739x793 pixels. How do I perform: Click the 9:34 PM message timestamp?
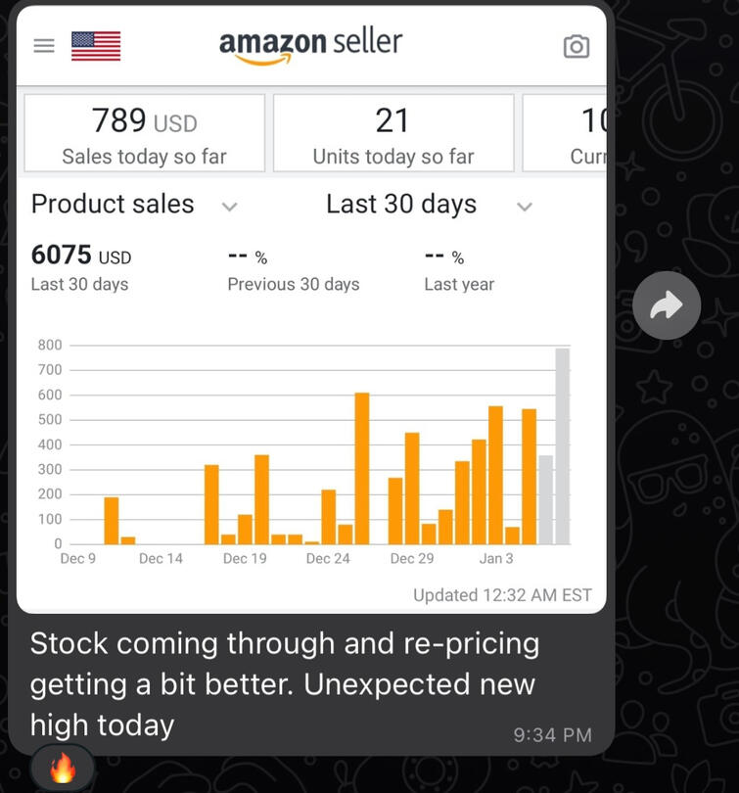[552, 734]
